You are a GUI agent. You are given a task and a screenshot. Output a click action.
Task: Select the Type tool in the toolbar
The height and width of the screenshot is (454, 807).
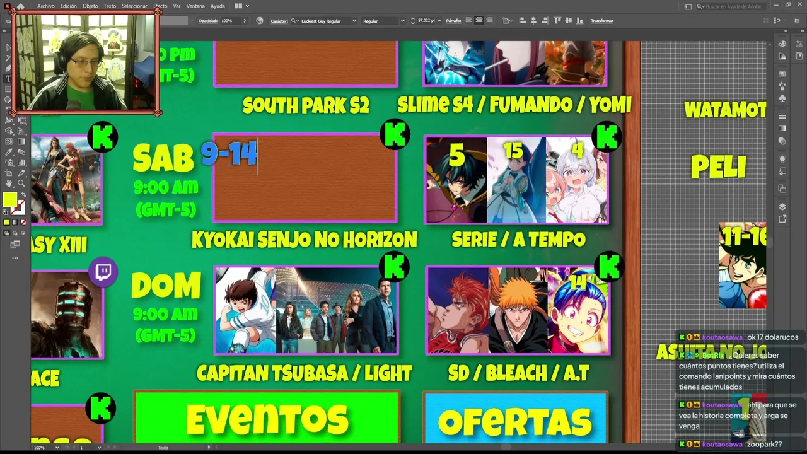coord(9,79)
